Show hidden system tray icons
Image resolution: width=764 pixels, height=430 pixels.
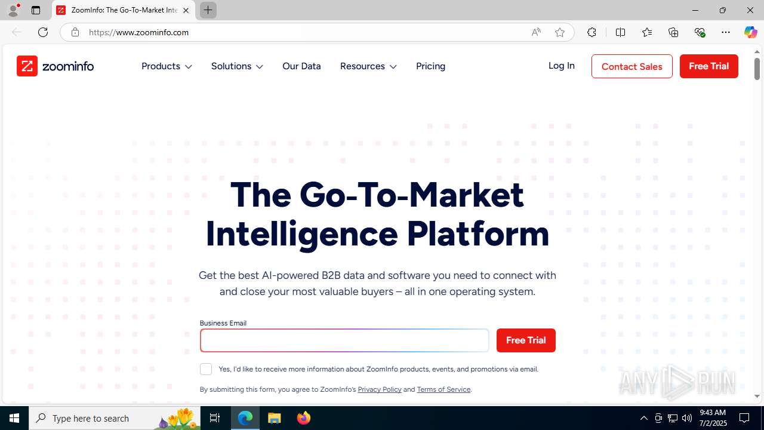(643, 418)
